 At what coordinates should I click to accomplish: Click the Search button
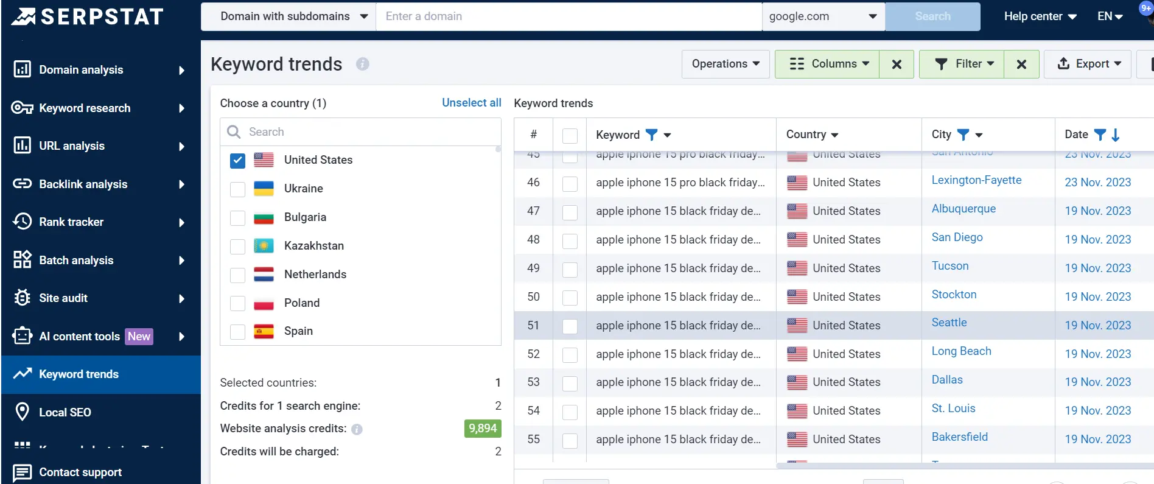coord(932,16)
